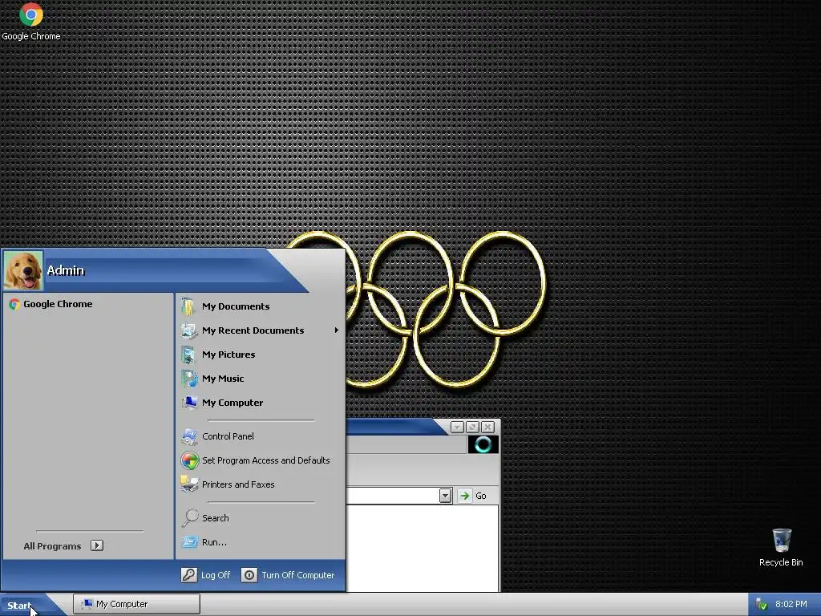Screen dimensions: 821x616
Task: Open Control Panel
Action: click(261, 436)
